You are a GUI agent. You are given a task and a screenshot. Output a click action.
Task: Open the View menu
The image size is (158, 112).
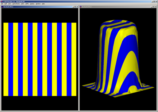click(10, 4)
